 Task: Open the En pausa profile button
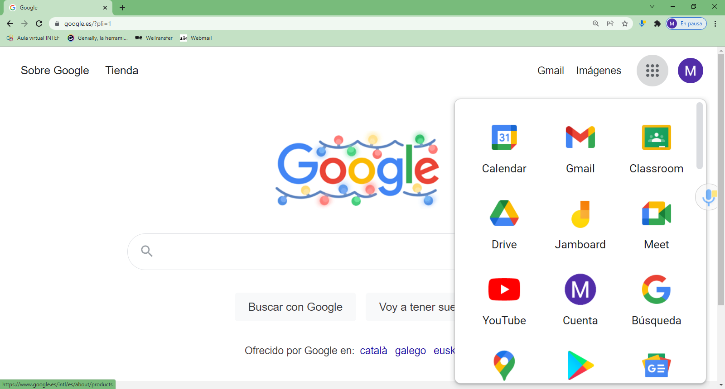pyautogui.click(x=686, y=24)
